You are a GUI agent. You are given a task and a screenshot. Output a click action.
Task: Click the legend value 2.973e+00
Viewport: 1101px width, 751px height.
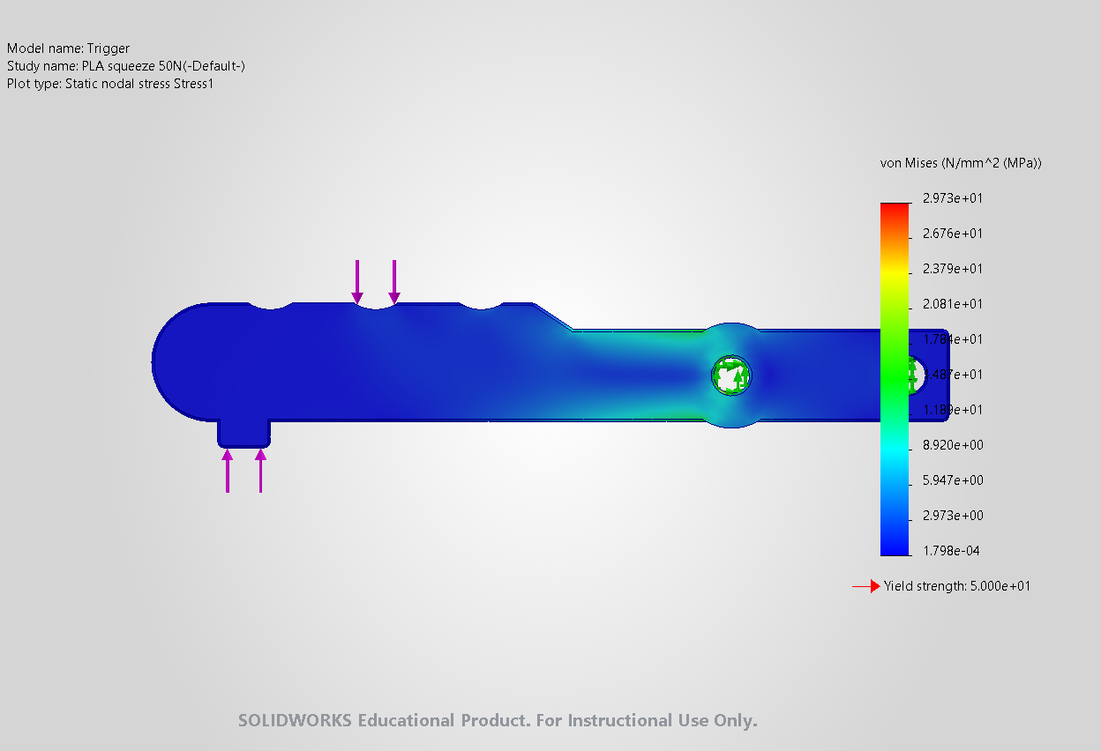coord(952,516)
